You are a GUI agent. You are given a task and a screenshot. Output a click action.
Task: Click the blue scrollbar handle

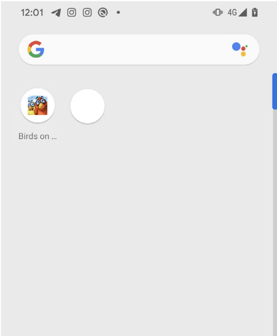(274, 91)
